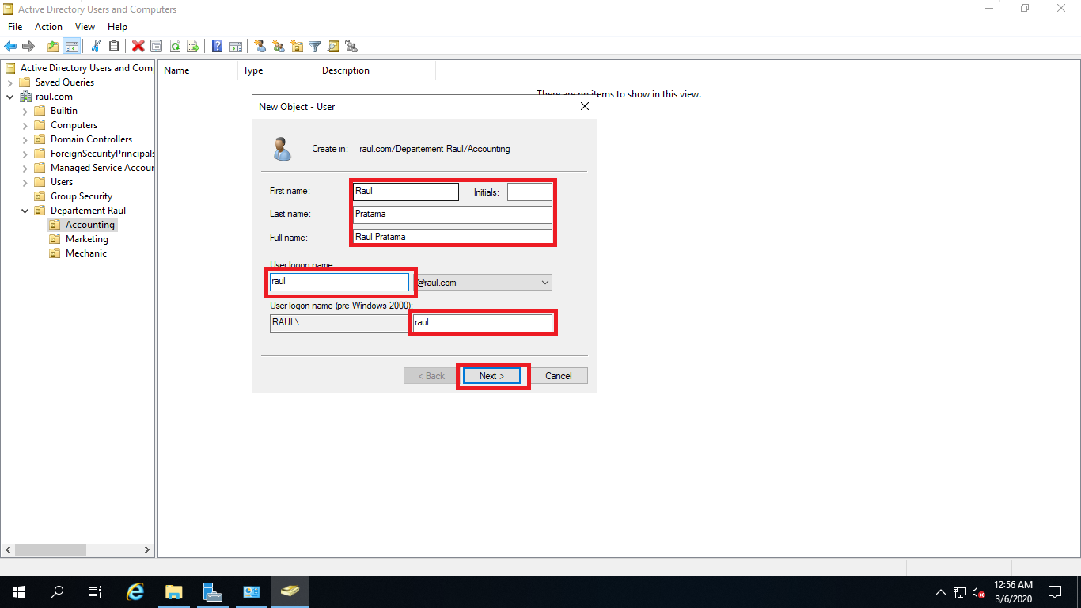1081x608 pixels.
Task: Click the Next > button
Action: 491,376
